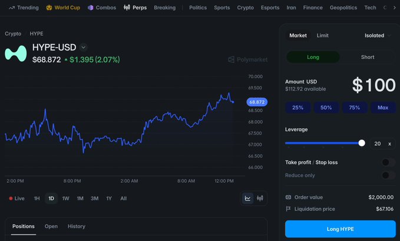Viewport: 400px width, 241px height.
Task: Click the Order value cash icon
Action: [x=288, y=198]
